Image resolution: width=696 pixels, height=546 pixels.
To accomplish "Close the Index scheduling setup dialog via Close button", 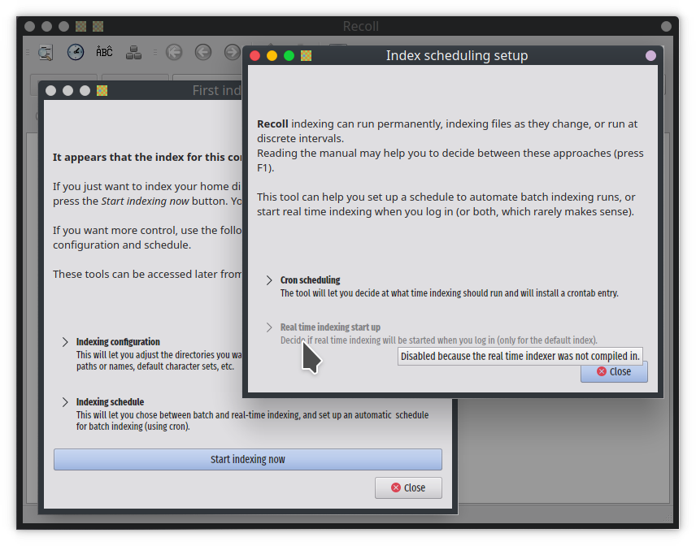I will (614, 371).
